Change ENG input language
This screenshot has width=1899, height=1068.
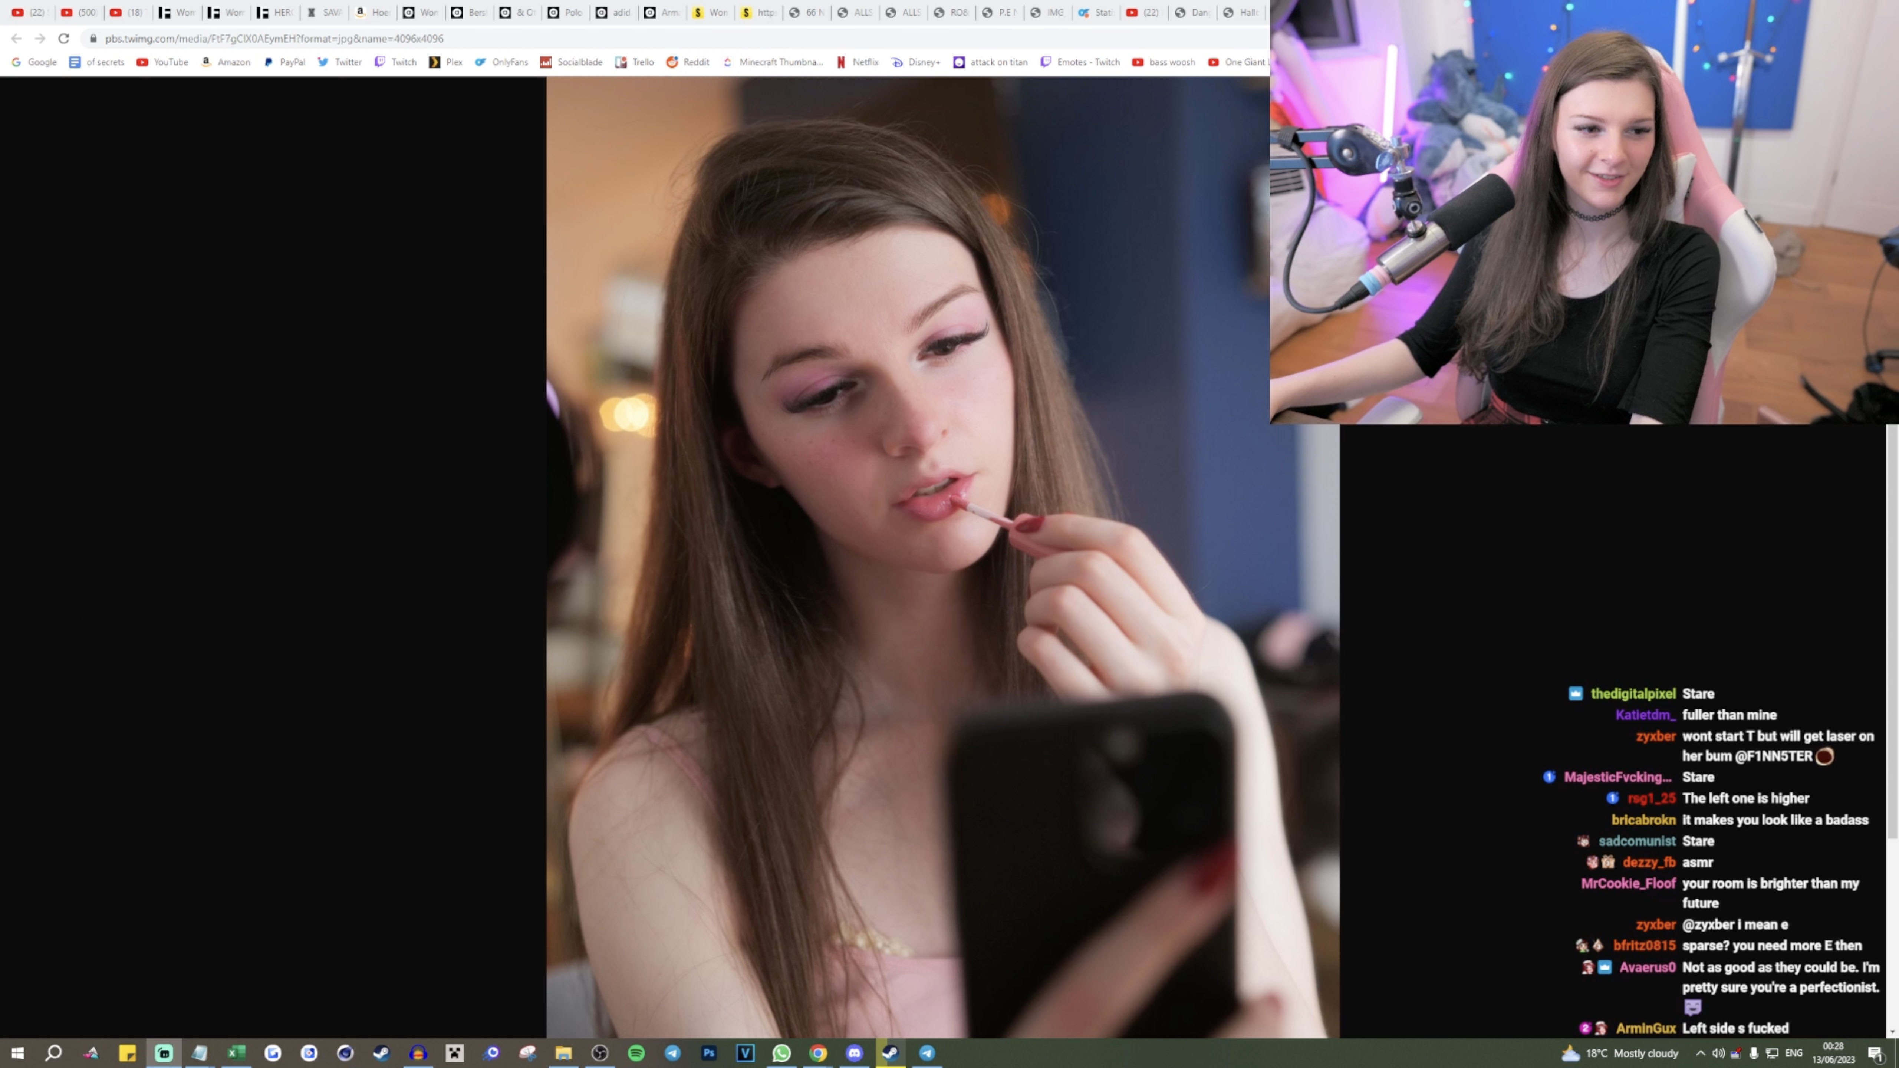1794,1053
